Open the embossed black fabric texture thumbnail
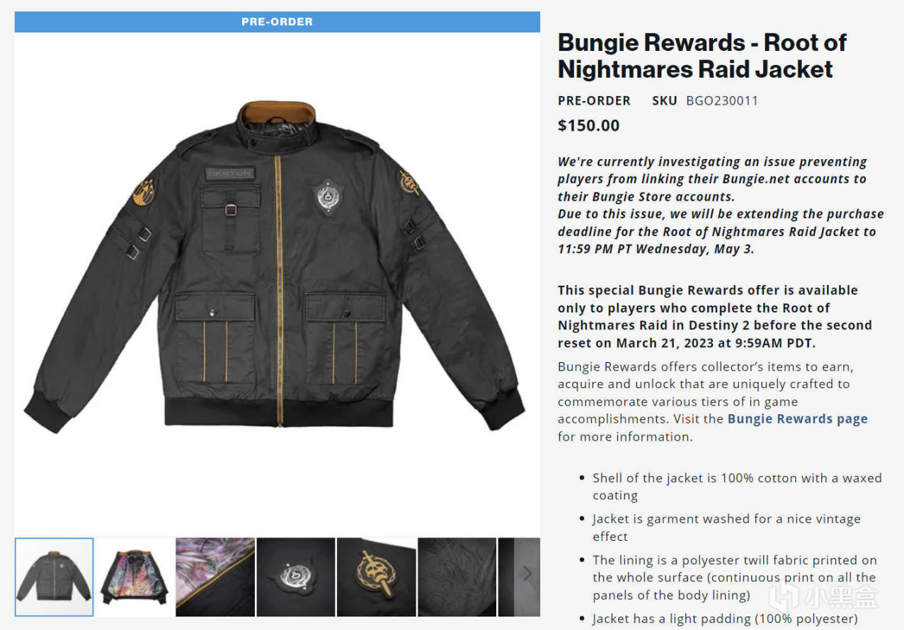904x630 pixels. [x=457, y=576]
